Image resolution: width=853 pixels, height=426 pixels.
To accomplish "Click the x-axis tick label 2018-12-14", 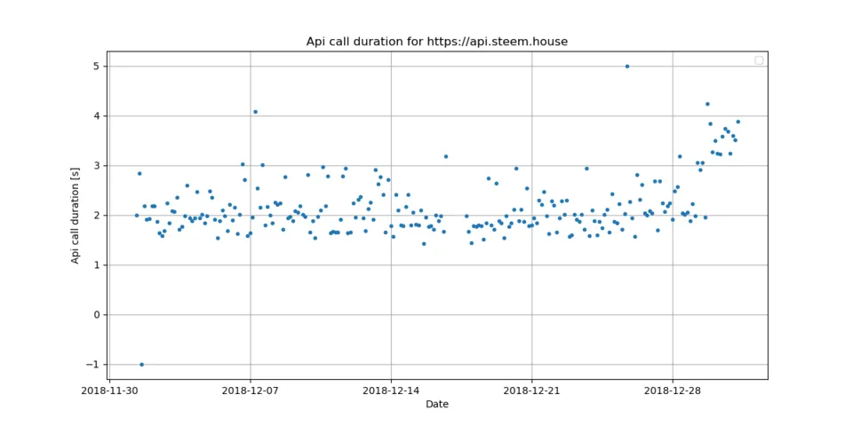I will (391, 390).
